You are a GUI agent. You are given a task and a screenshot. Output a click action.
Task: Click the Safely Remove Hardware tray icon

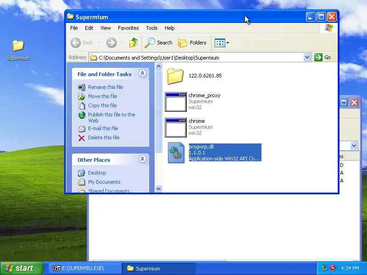pyautogui.click(x=324, y=268)
